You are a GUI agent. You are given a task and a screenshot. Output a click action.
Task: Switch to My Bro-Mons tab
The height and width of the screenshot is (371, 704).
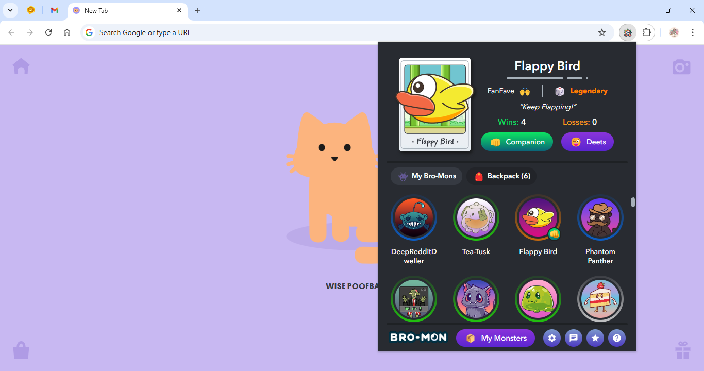pos(427,176)
